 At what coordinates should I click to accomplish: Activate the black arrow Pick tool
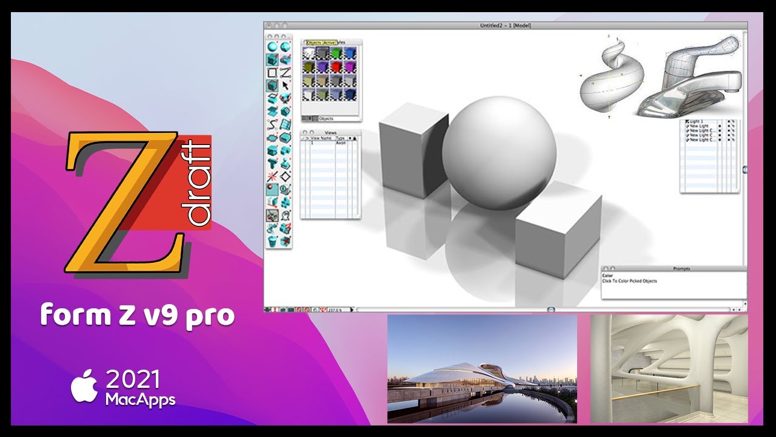286,84
